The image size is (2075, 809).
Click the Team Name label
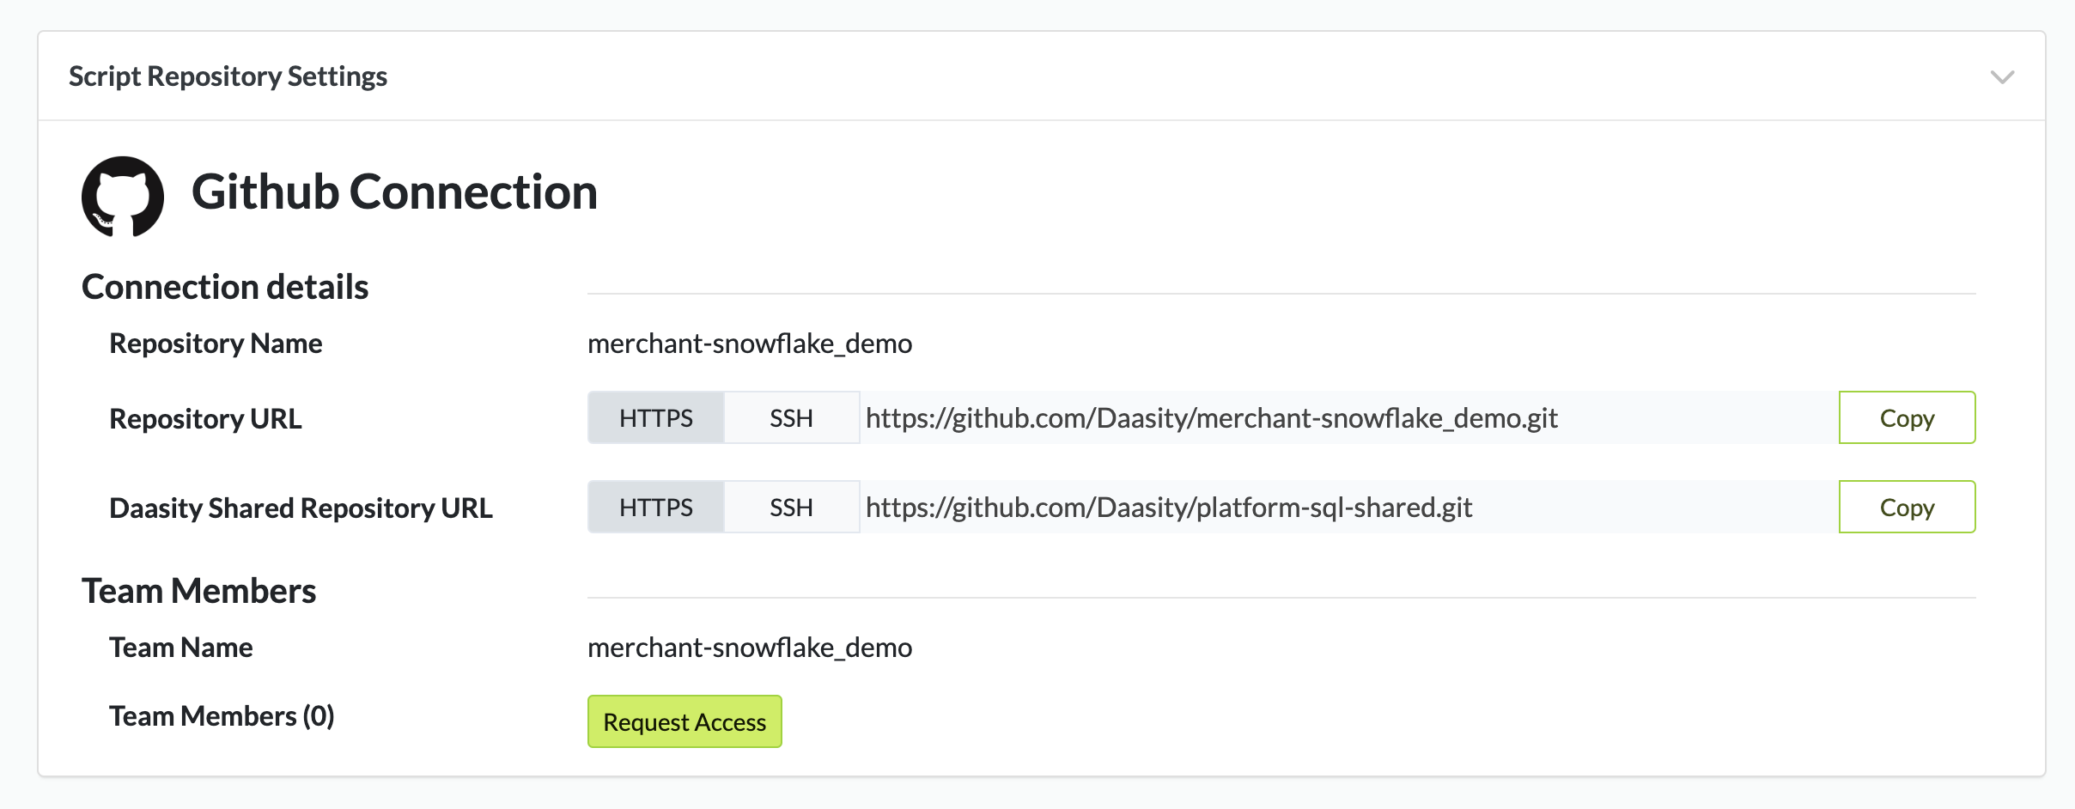[180, 648]
